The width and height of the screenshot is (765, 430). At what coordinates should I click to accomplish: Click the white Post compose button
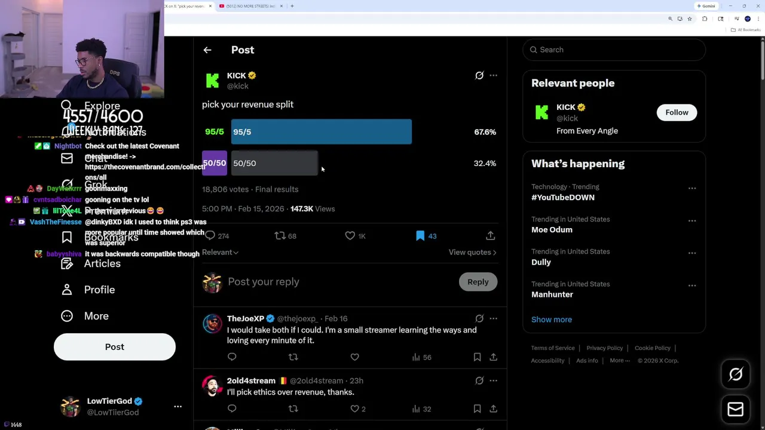115,347
